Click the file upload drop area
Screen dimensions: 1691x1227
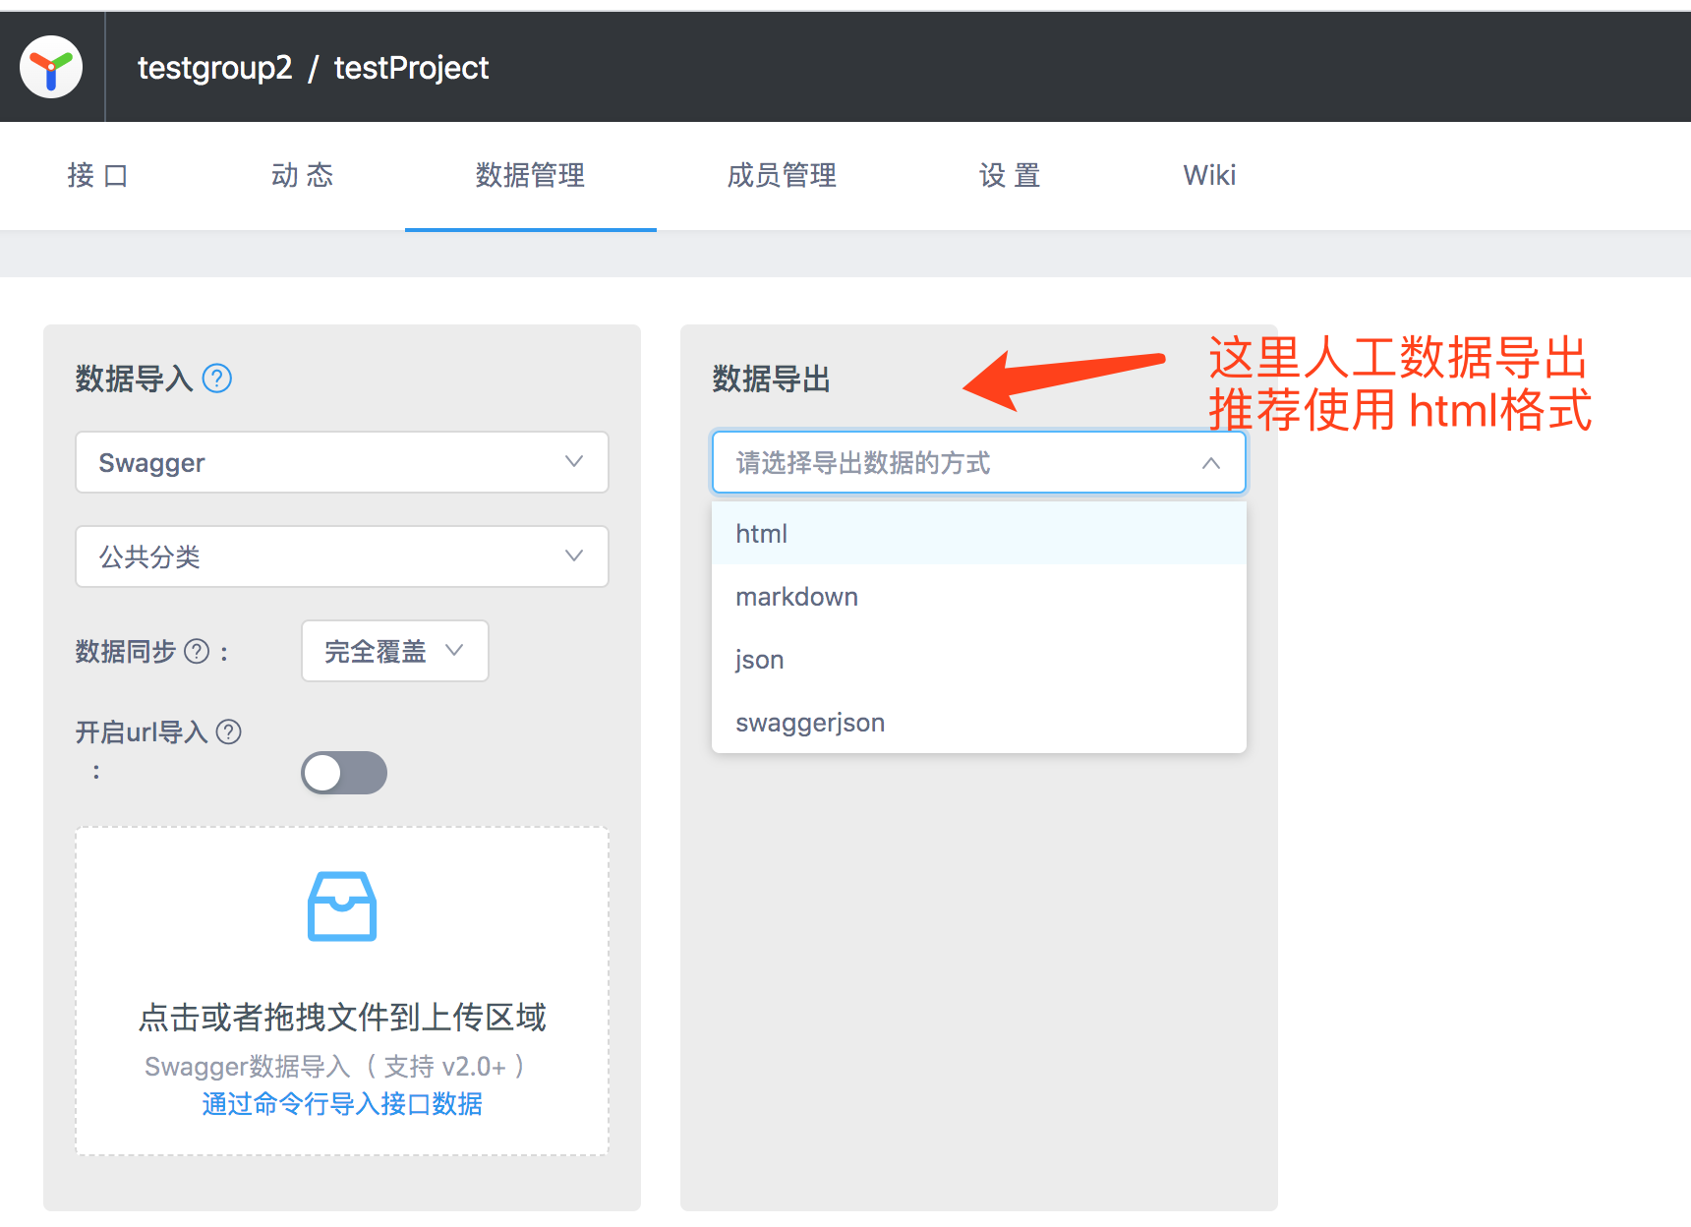coord(342,991)
